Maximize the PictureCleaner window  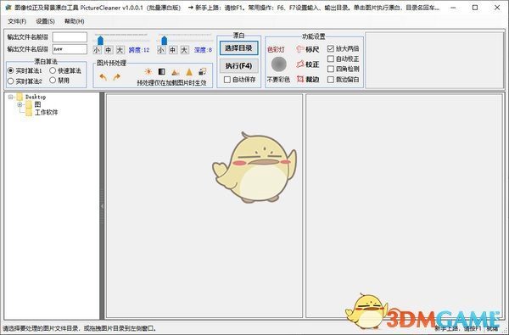(x=475, y=8)
